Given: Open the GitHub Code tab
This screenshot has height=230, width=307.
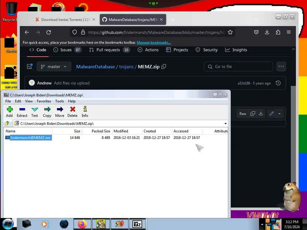Looking at the screenshot, I should (38, 50).
